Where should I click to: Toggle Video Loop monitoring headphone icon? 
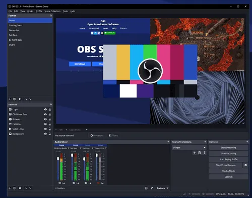(x=102, y=183)
